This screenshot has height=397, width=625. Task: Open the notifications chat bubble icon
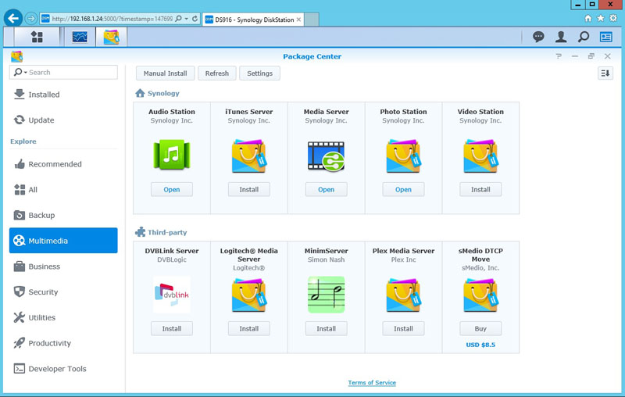pyautogui.click(x=538, y=37)
